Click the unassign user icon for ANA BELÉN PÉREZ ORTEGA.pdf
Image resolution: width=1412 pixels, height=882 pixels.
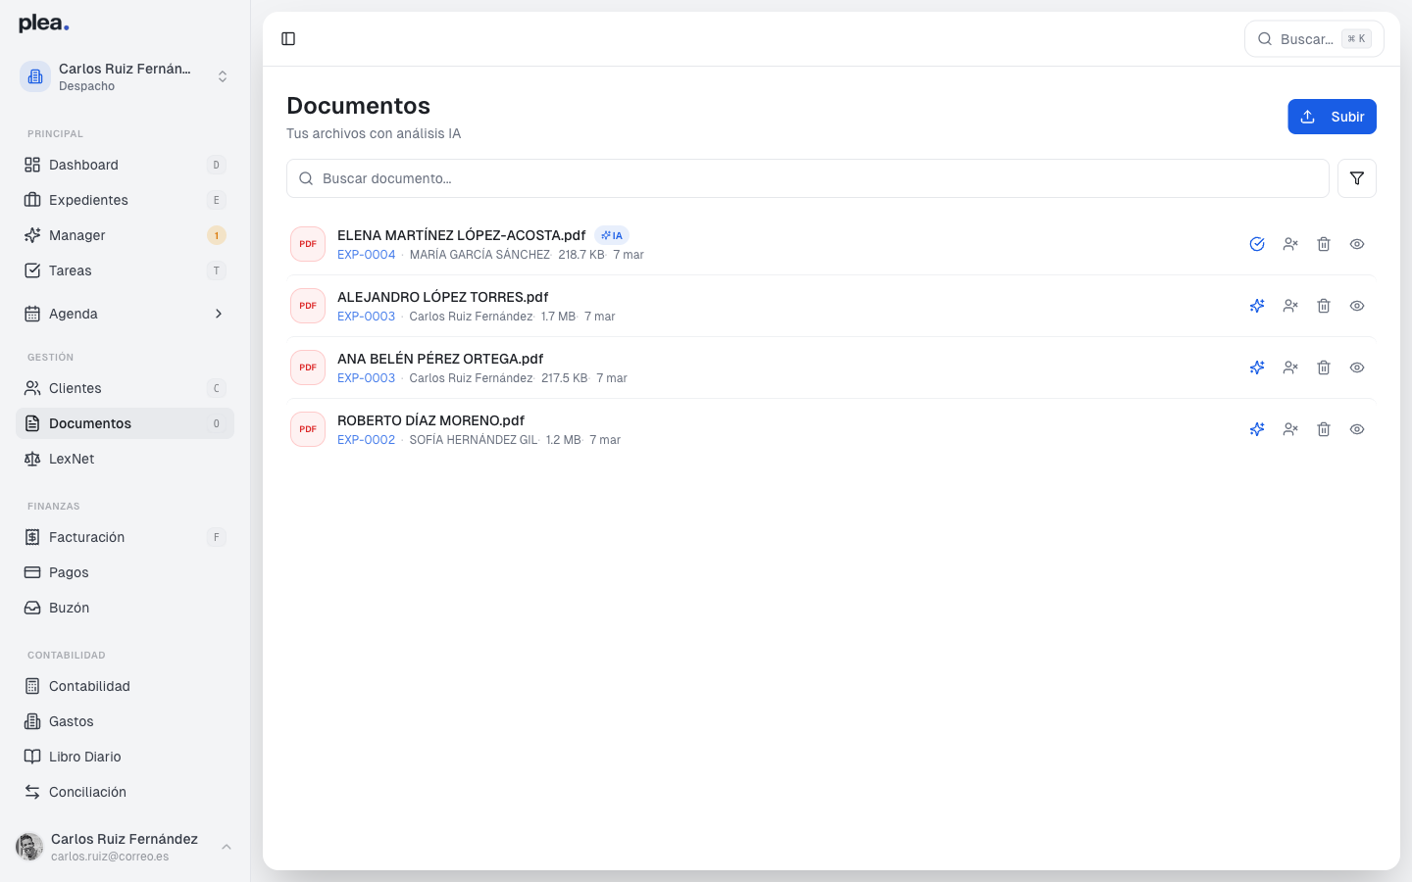[1290, 367]
